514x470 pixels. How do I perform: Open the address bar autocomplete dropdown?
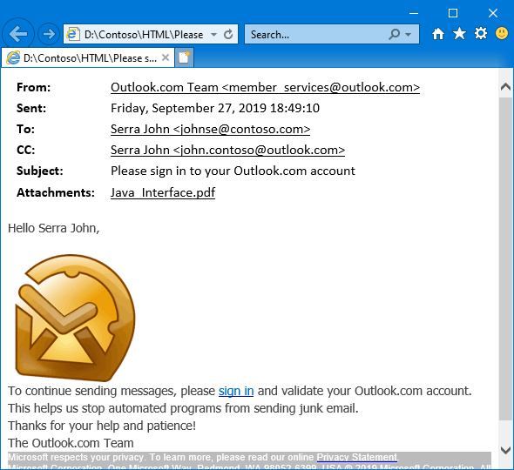pyautogui.click(x=213, y=35)
